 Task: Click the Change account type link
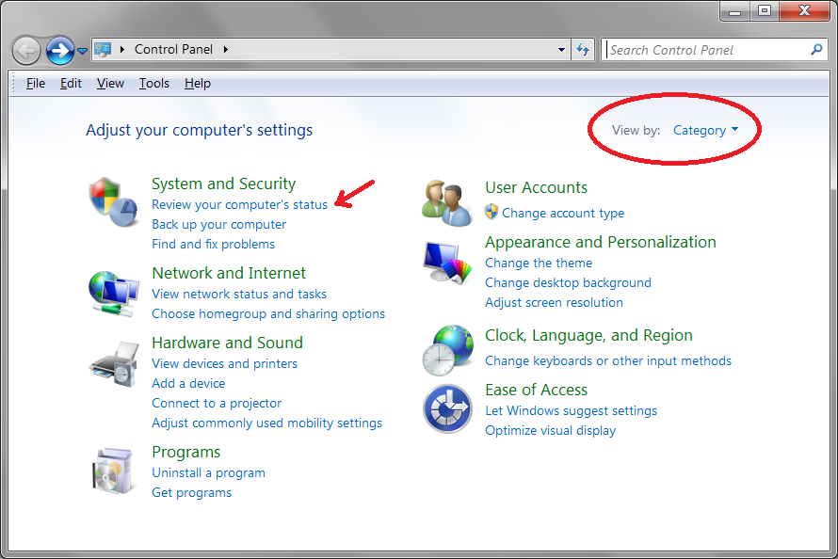[x=563, y=213]
